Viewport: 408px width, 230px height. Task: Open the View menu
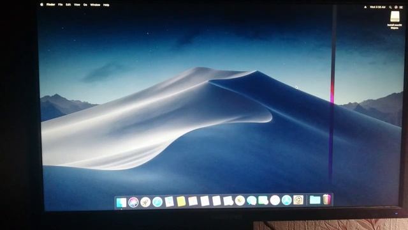[76, 4]
